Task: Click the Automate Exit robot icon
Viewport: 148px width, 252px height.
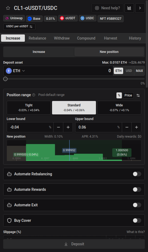Action: [9, 205]
